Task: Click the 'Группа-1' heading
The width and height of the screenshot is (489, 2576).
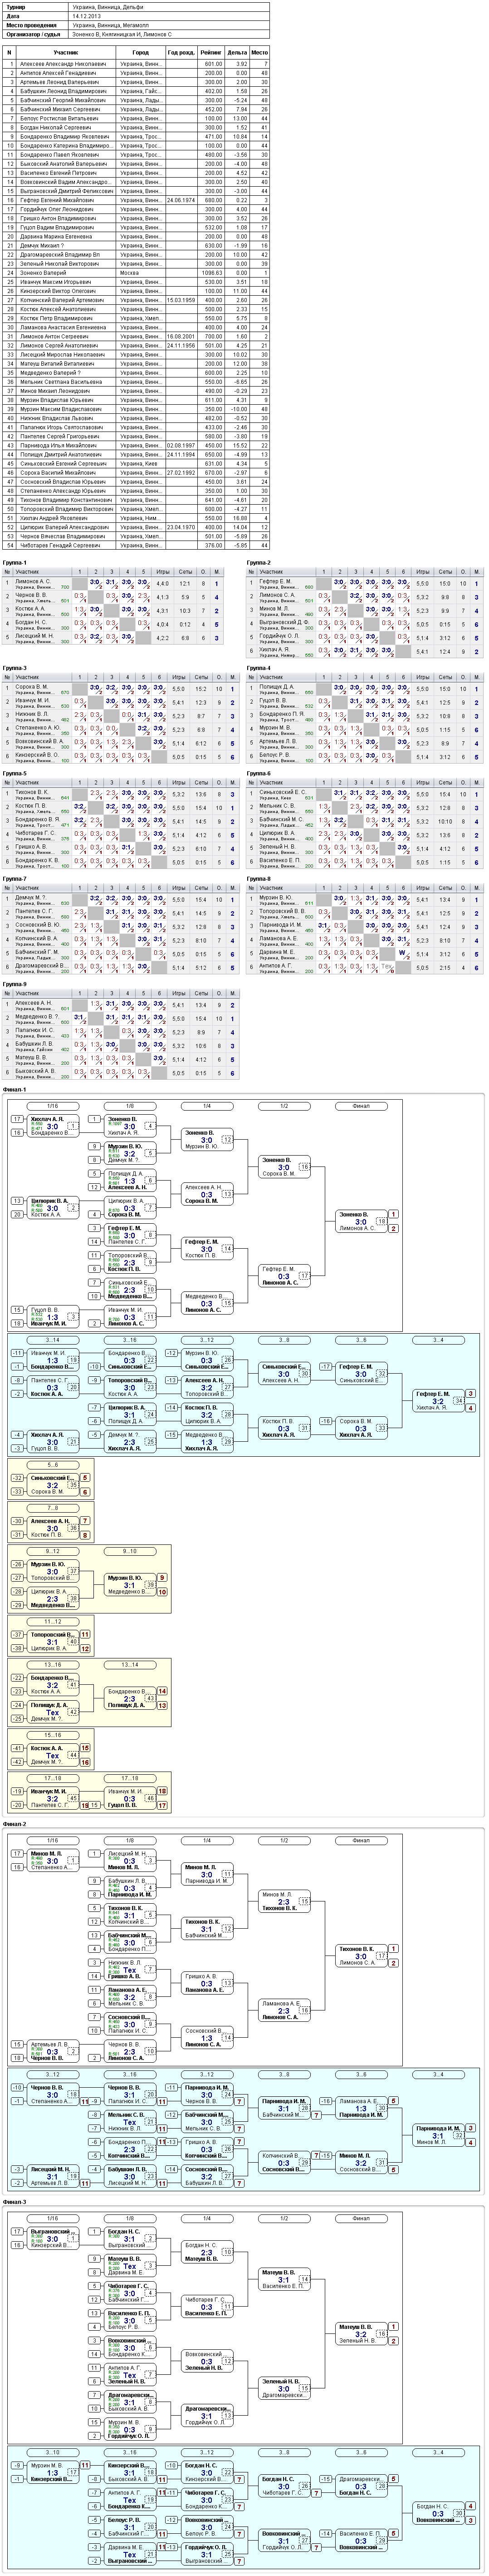Action: coord(15,562)
